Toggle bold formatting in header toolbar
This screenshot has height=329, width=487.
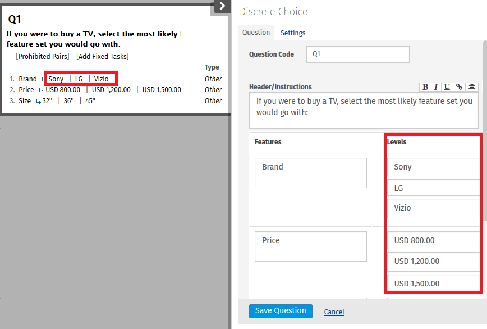(425, 87)
